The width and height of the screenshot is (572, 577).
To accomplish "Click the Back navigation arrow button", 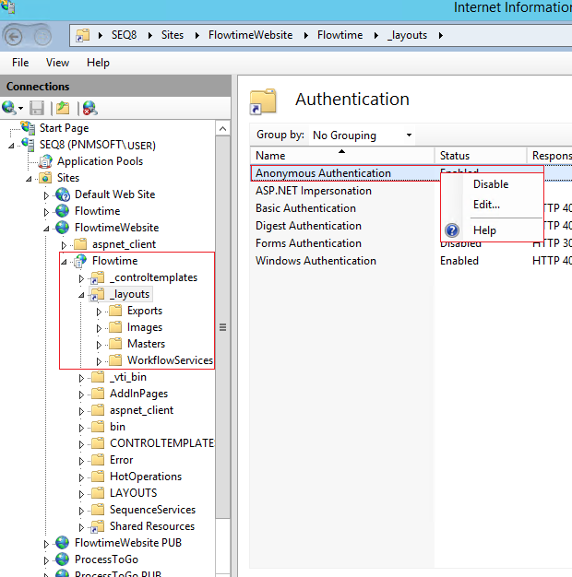I will pos(15,35).
